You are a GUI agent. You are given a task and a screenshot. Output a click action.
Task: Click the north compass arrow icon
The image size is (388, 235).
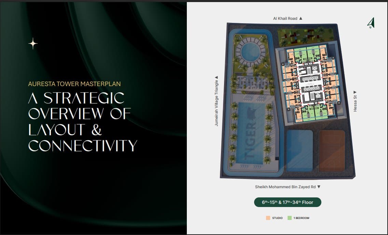(x=371, y=23)
